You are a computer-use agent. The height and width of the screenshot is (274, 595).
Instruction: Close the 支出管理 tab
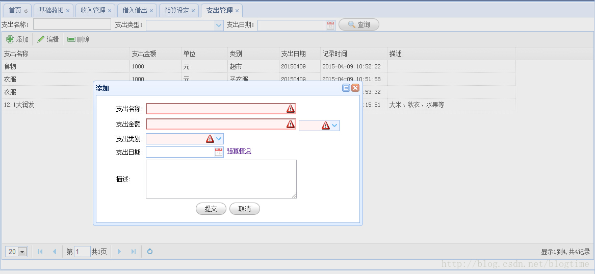(237, 11)
